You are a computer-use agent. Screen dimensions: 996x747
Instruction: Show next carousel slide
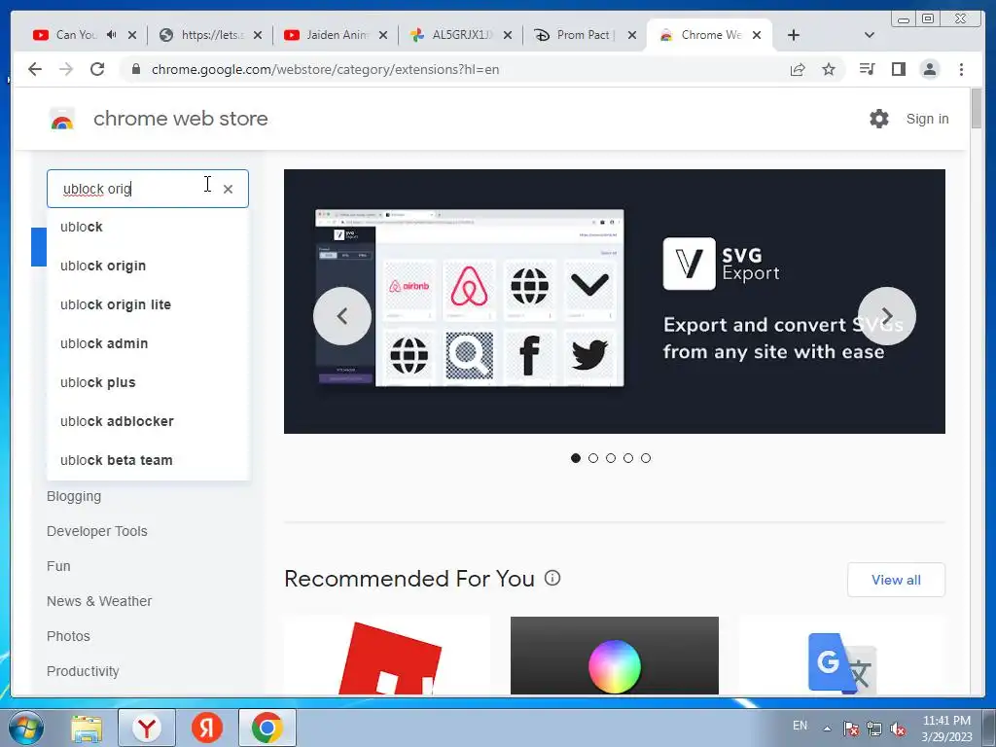pyautogui.click(x=887, y=316)
